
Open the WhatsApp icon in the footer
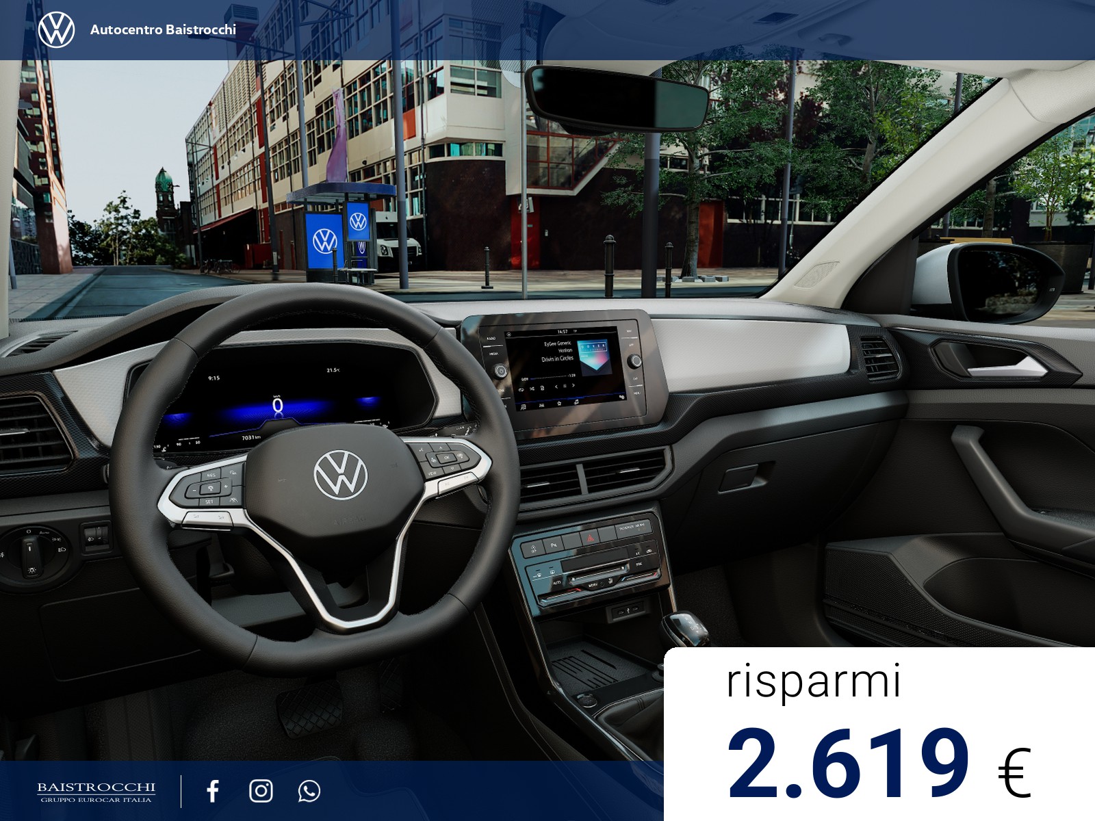coord(309,791)
